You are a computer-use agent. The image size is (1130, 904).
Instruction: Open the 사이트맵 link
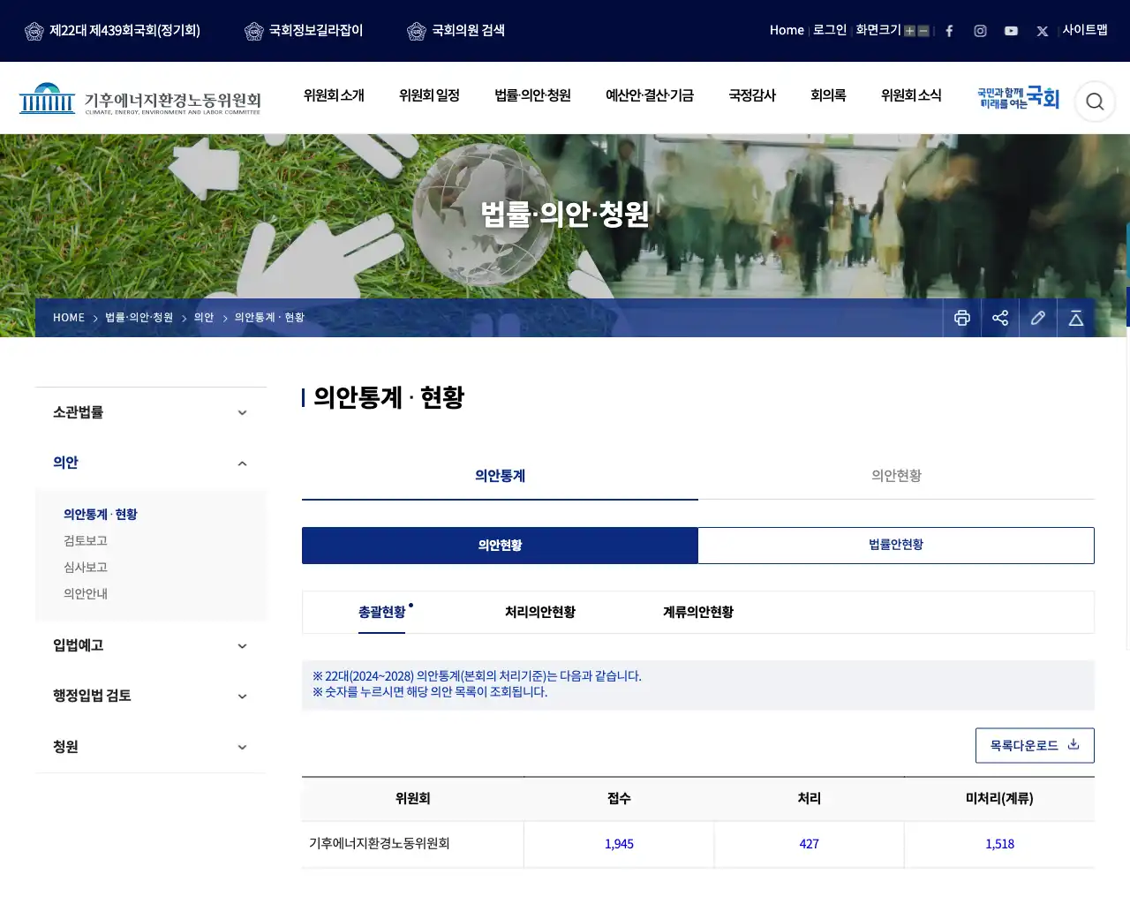(x=1085, y=30)
